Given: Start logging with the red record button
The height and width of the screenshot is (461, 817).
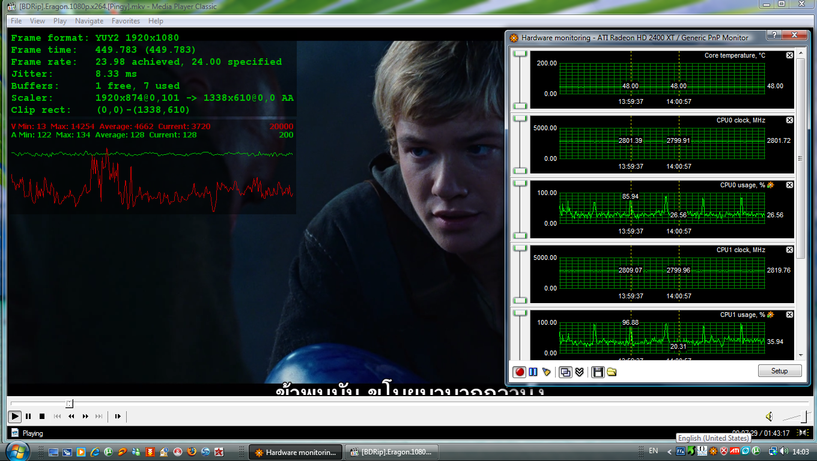Looking at the screenshot, I should (520, 372).
